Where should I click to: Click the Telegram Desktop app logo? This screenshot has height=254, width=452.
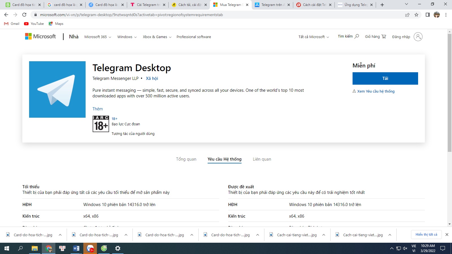57,89
